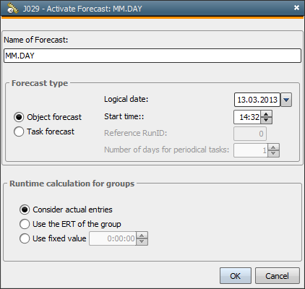This screenshot has width=305, height=289.
Task: Close the Activate Forecast dialog
Action: pos(296,8)
